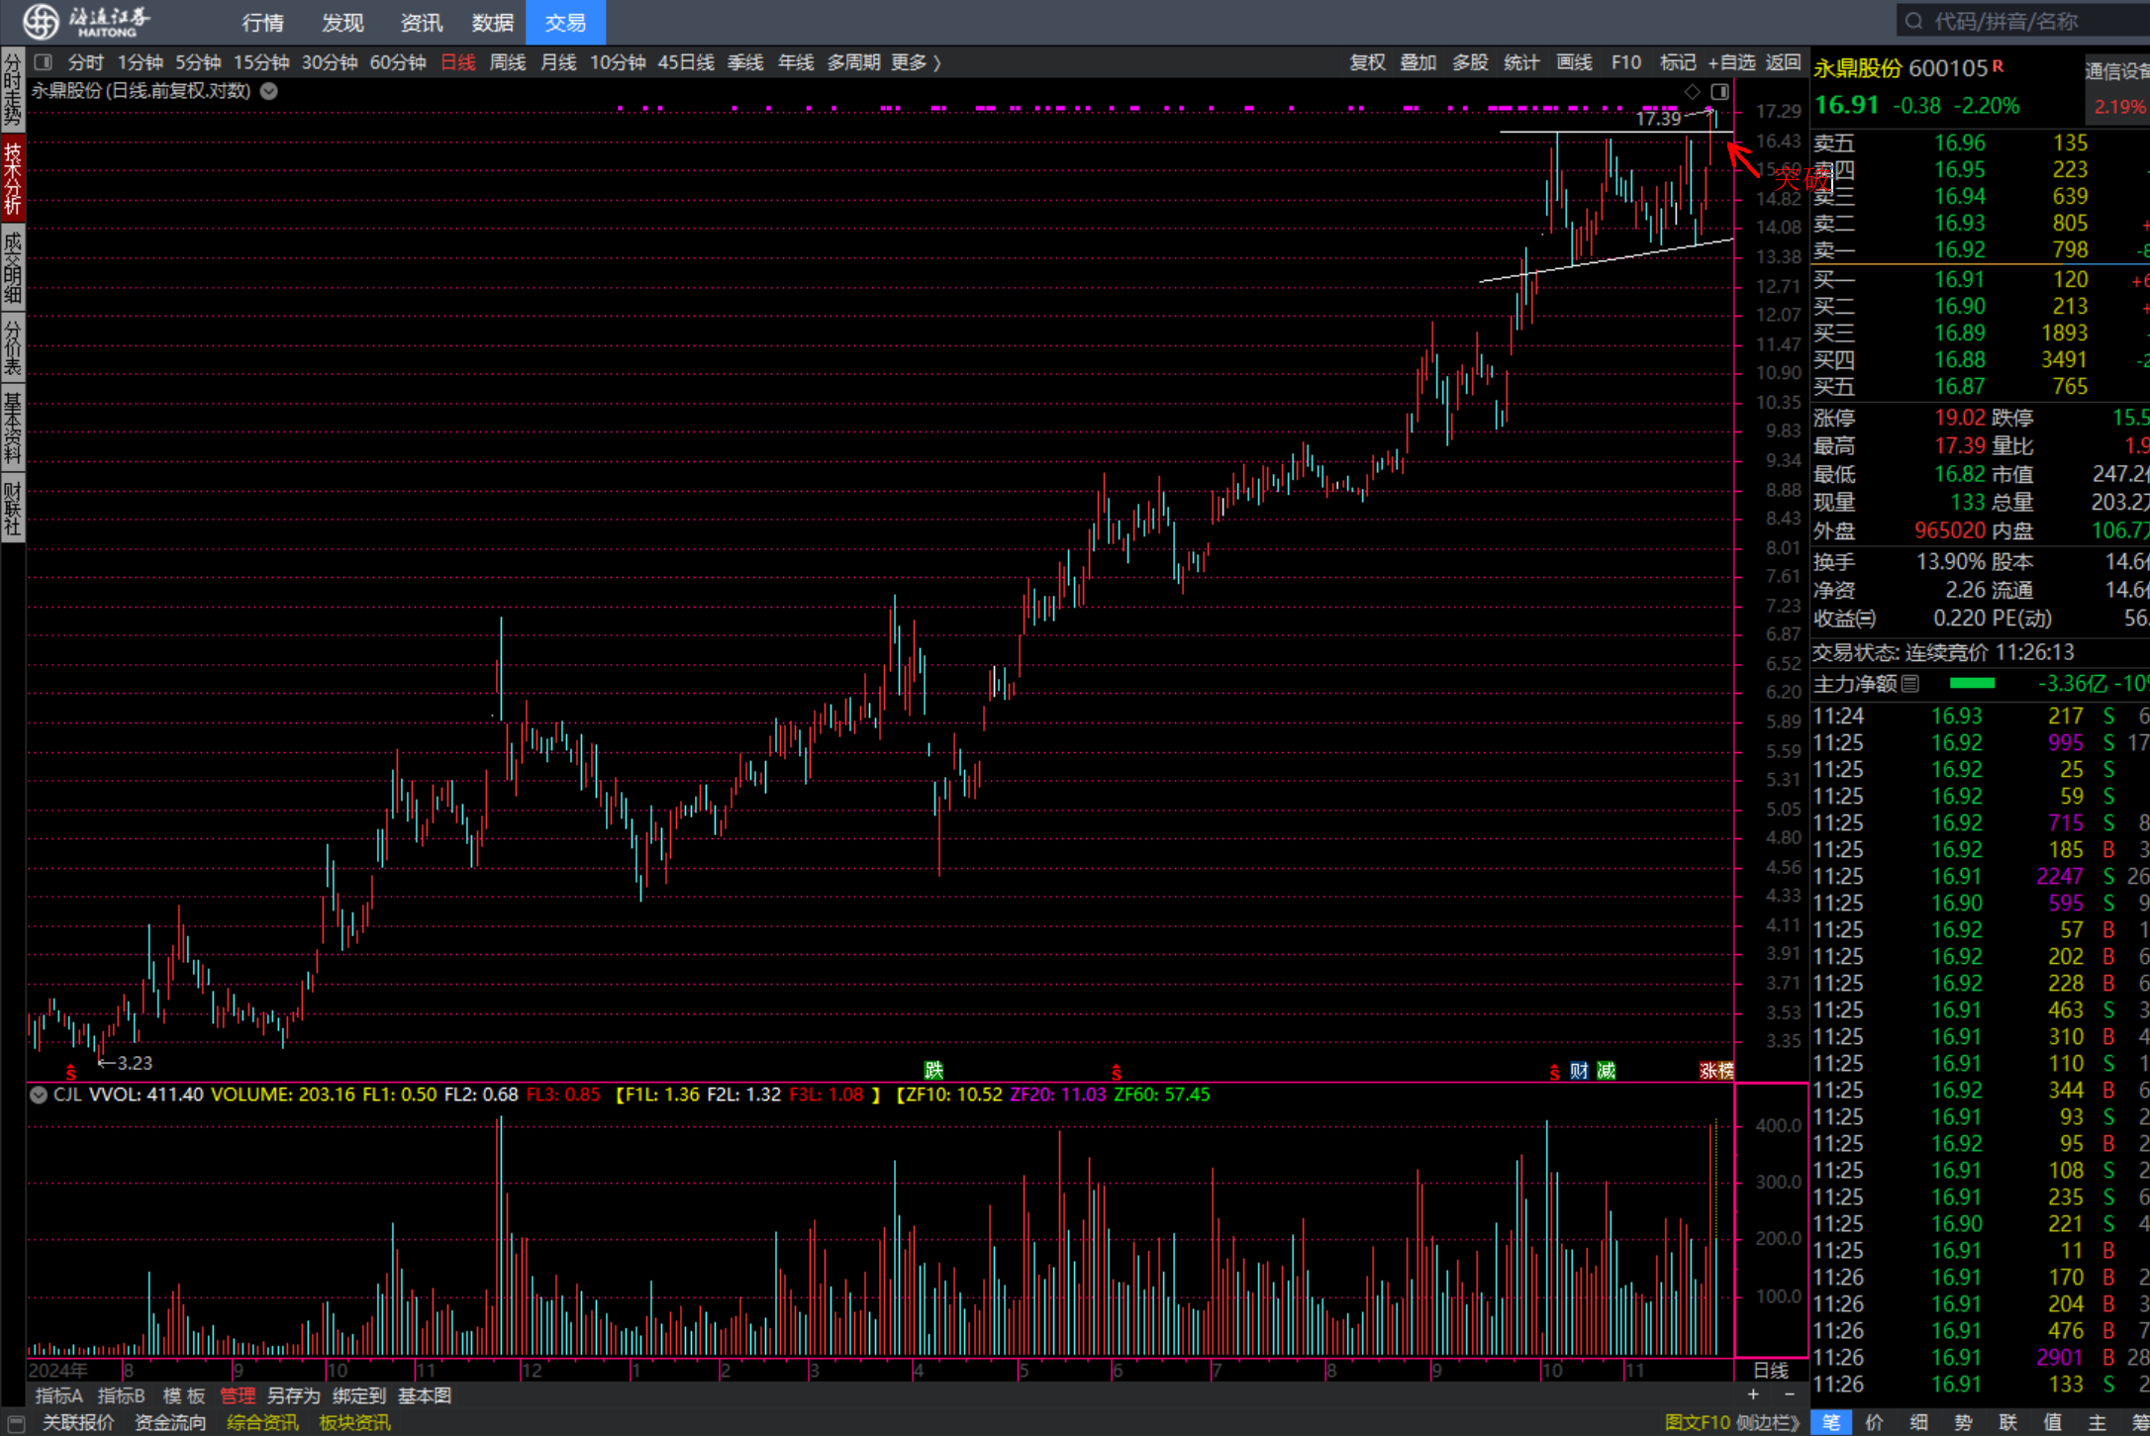
Task: Click the green 主力净额 bar
Action: click(x=1972, y=684)
